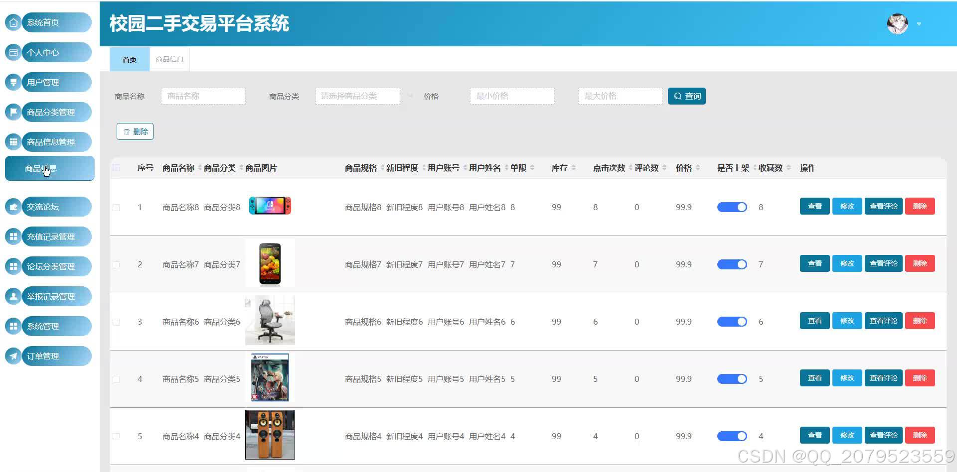Click 查看评论 for 商品名称8
957x472 pixels.
tap(884, 206)
